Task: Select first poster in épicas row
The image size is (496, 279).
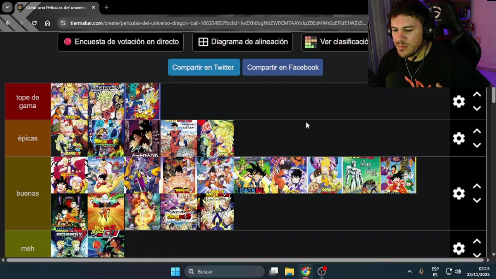Action: pos(69,138)
